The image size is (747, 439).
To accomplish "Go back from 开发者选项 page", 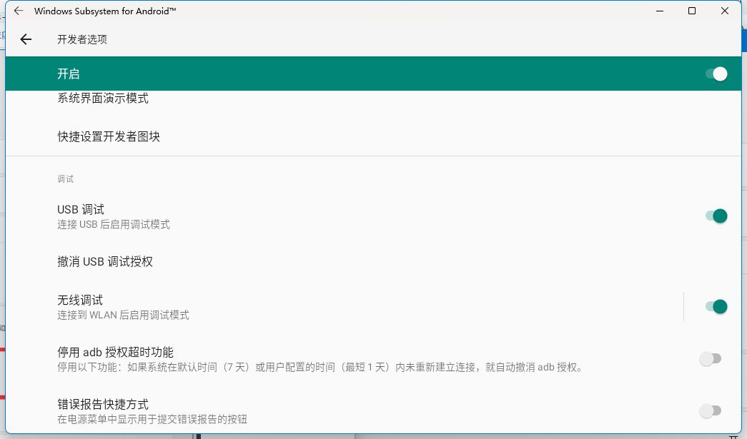I will tap(26, 39).
